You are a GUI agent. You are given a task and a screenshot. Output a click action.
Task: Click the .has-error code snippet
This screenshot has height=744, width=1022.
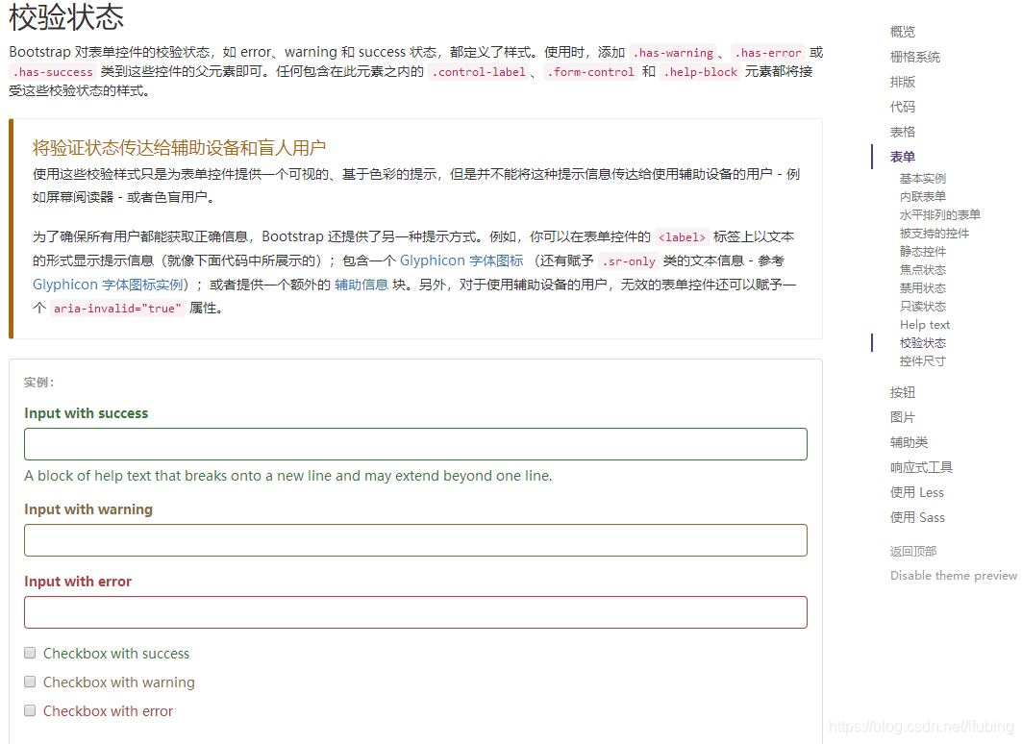click(768, 53)
